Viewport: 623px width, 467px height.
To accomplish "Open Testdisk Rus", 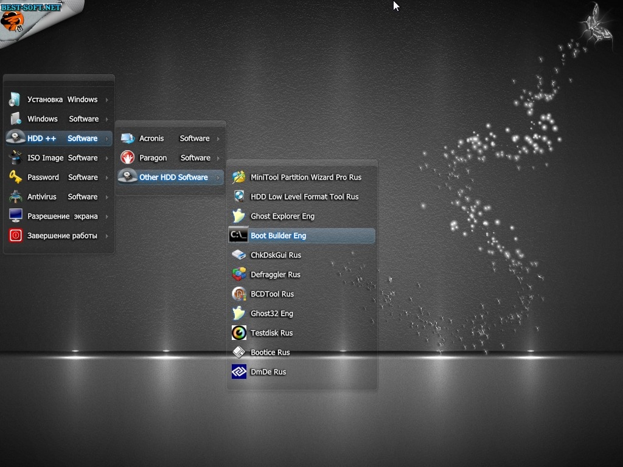I will click(x=302, y=333).
